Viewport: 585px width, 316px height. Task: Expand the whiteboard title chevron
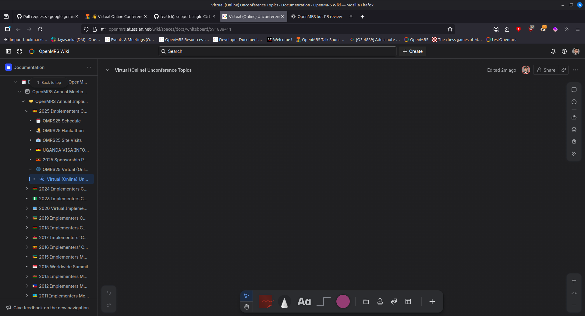click(108, 70)
